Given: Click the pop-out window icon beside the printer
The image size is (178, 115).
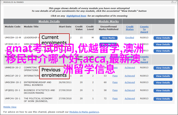Looking at the screenshot, I should point(176,2).
